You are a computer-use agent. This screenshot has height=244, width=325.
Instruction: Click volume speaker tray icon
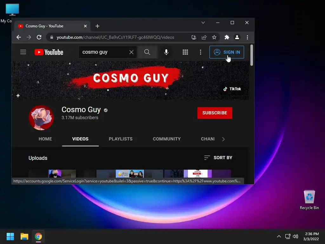(x=295, y=236)
